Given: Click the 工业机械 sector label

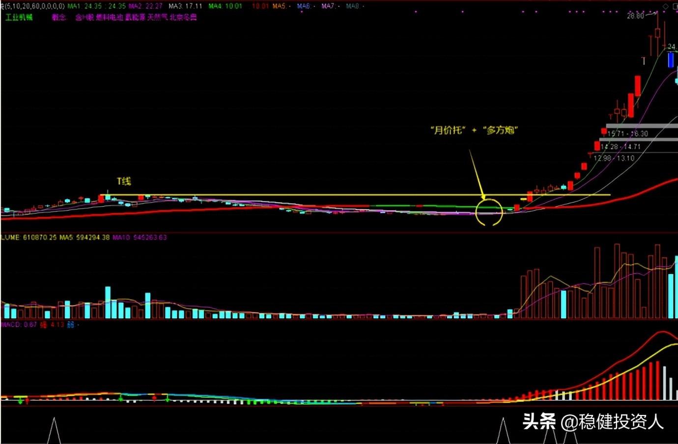Looking at the screenshot, I should coord(19,17).
